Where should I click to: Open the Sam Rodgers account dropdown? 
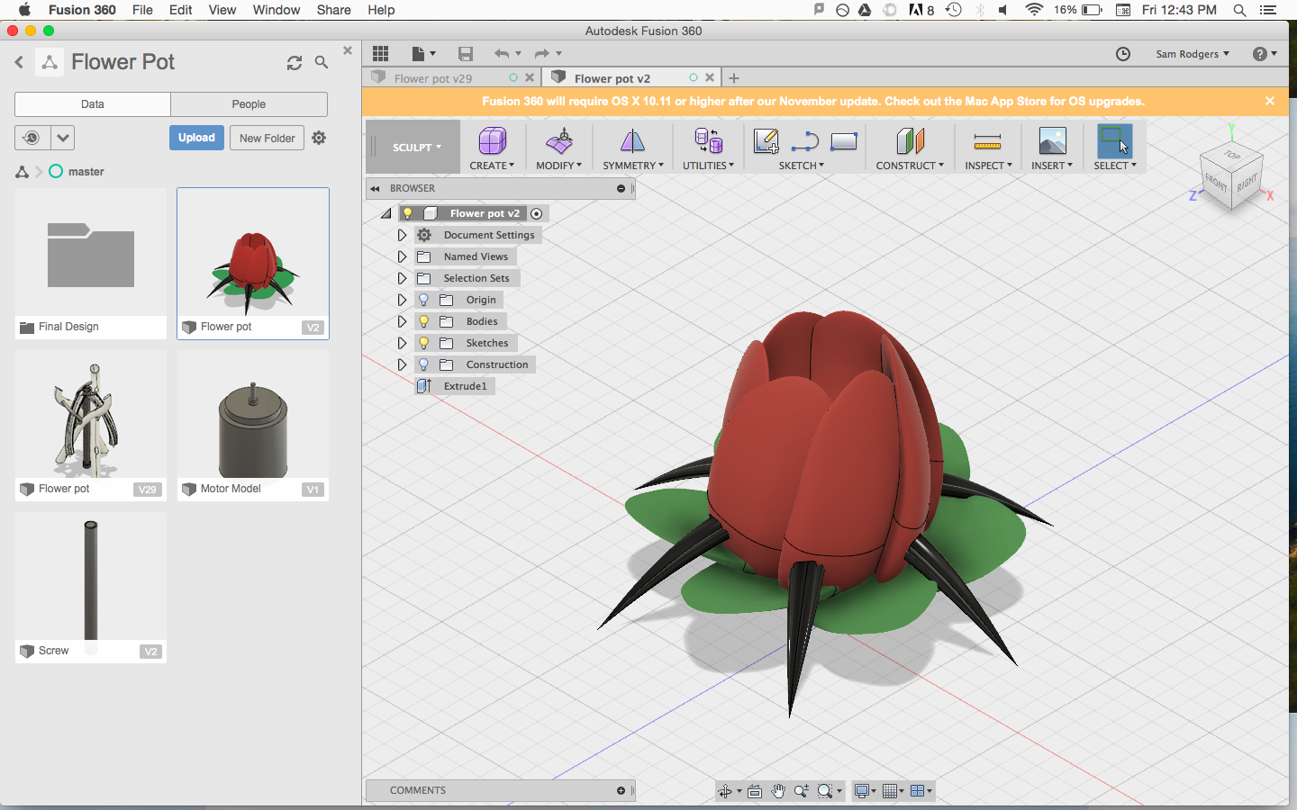(1193, 54)
